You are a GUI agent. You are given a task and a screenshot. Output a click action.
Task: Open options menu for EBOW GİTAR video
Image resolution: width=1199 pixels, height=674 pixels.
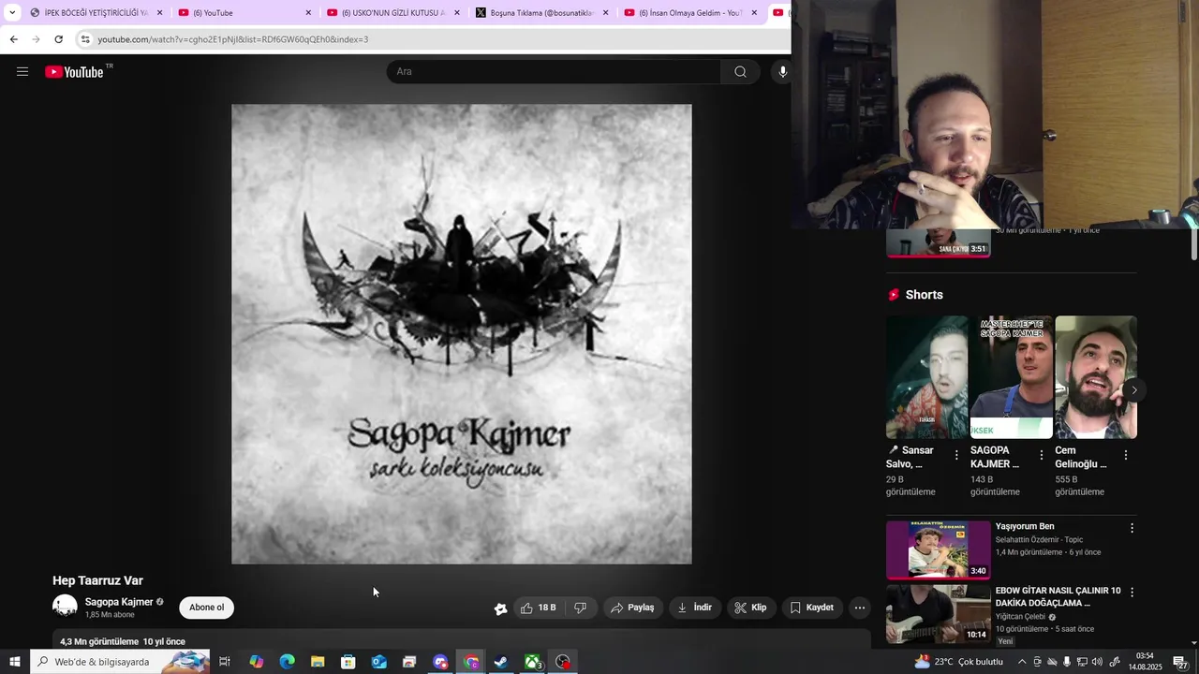pos(1132,593)
